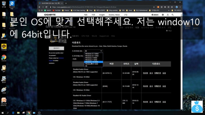Click the orange extension icon in Chrome toolbar
The width and height of the screenshot is (205, 115).
pos(158,7)
